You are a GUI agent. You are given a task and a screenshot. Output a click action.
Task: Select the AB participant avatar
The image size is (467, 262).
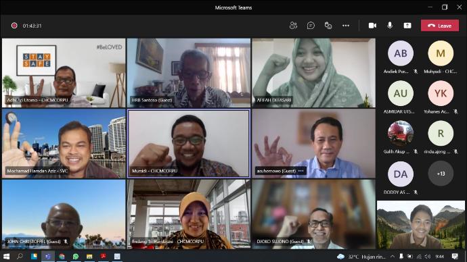401,53
